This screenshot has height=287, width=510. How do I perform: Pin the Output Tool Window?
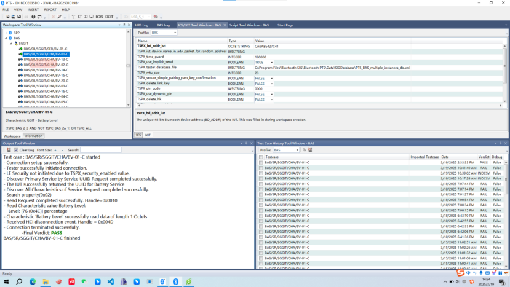pos(246,143)
